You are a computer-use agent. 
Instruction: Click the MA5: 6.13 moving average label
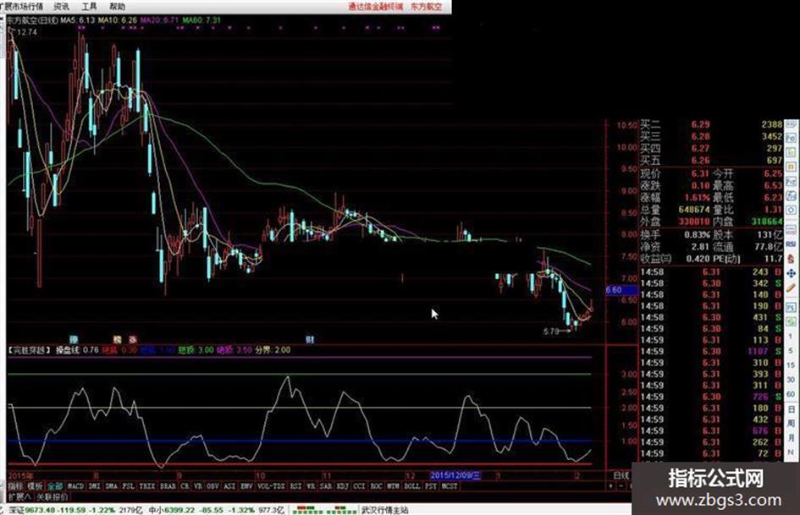click(78, 20)
